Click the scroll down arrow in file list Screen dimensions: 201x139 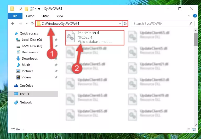[x=196, y=125]
